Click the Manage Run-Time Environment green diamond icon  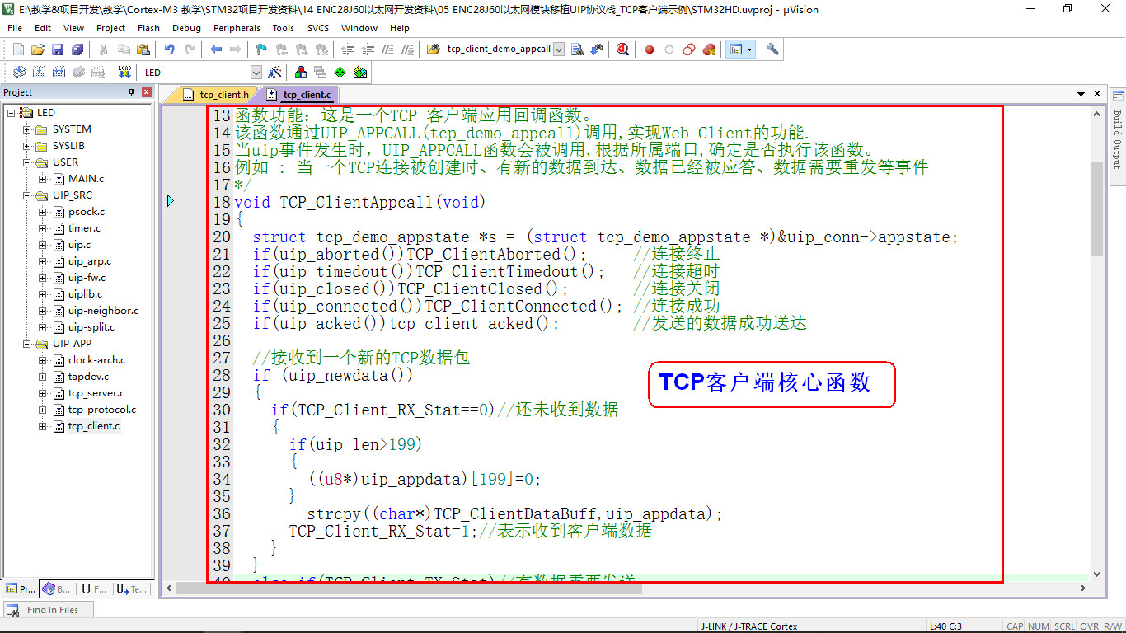(x=340, y=73)
